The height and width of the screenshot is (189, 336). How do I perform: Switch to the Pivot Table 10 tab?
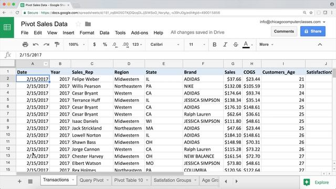click(x=129, y=180)
